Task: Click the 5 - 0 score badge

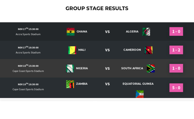Action: click(176, 88)
